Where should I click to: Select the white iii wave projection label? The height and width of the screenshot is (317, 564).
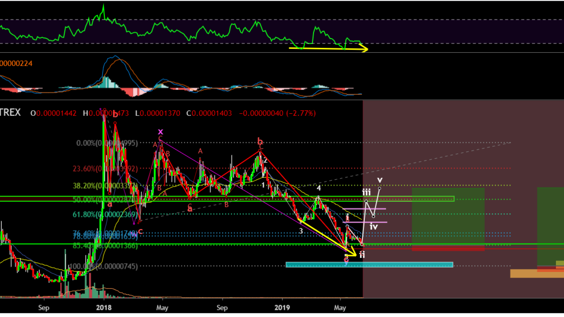[366, 192]
